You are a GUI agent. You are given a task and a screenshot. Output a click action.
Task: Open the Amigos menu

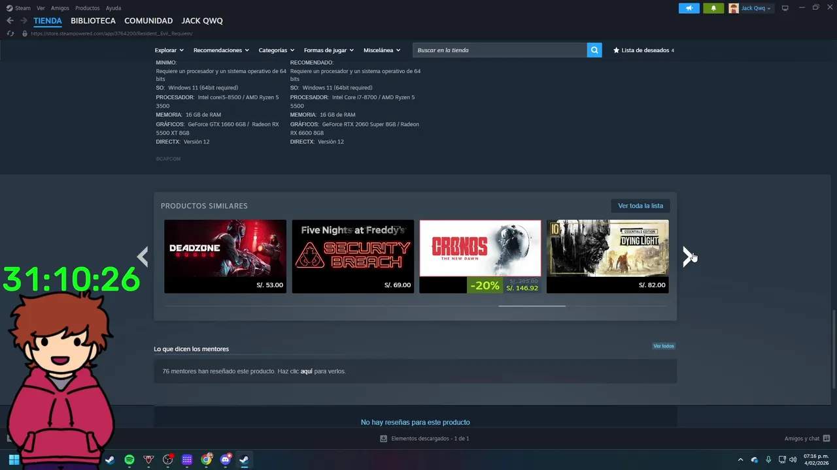click(x=60, y=8)
